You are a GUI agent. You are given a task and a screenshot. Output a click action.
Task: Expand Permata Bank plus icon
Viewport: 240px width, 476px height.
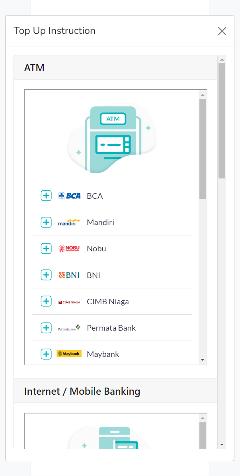click(x=46, y=328)
